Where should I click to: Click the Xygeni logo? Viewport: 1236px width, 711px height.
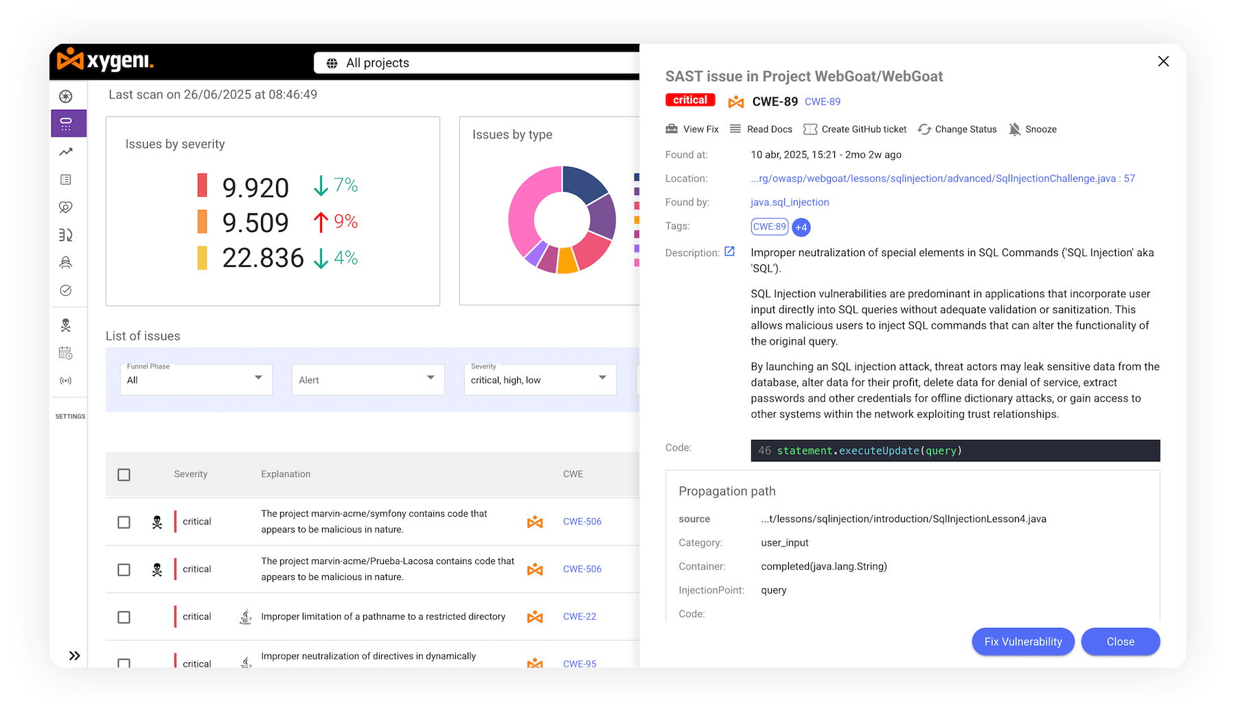click(105, 60)
